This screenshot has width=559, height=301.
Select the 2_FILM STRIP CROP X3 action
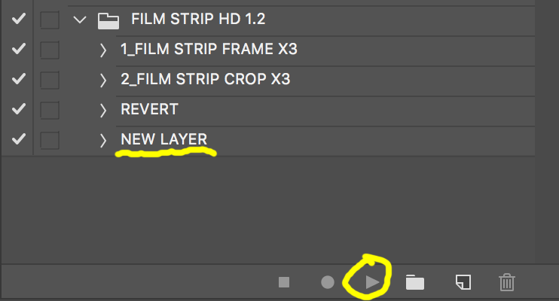tap(206, 79)
